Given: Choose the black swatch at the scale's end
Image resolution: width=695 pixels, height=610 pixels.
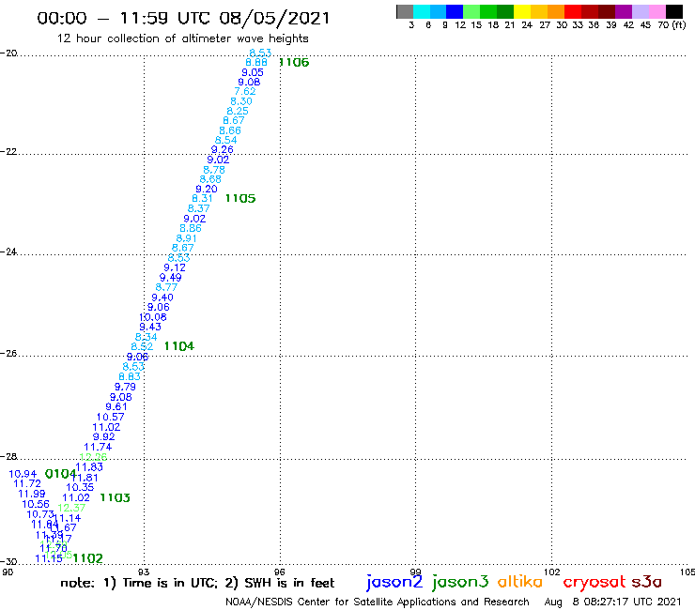Looking at the screenshot, I should [673, 12].
